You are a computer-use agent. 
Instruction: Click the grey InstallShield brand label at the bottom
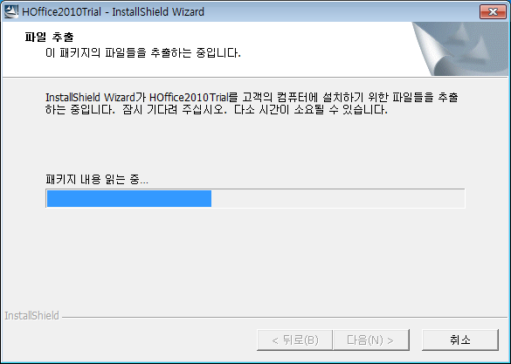31,315
